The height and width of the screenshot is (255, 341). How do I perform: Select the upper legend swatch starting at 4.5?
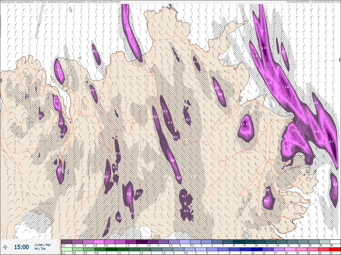[196, 242]
